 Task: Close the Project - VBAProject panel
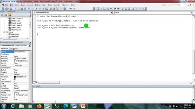tap(30, 12)
